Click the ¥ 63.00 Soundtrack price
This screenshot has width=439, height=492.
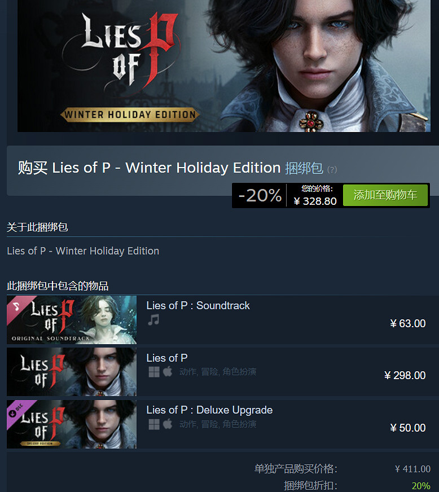(407, 323)
